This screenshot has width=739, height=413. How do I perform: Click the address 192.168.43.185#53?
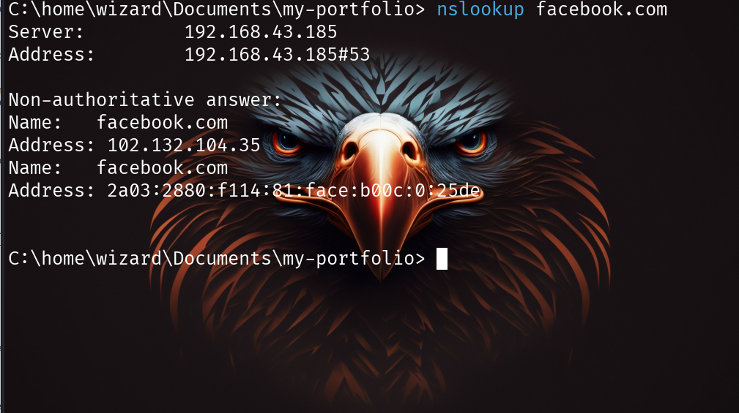click(277, 55)
